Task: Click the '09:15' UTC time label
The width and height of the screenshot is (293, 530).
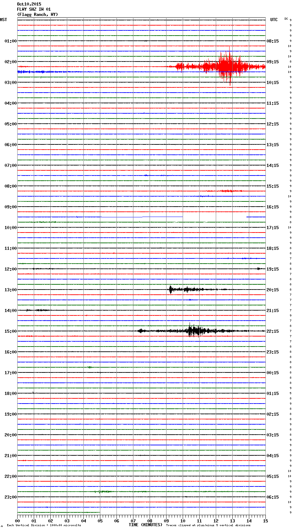Action: pyautogui.click(x=273, y=61)
